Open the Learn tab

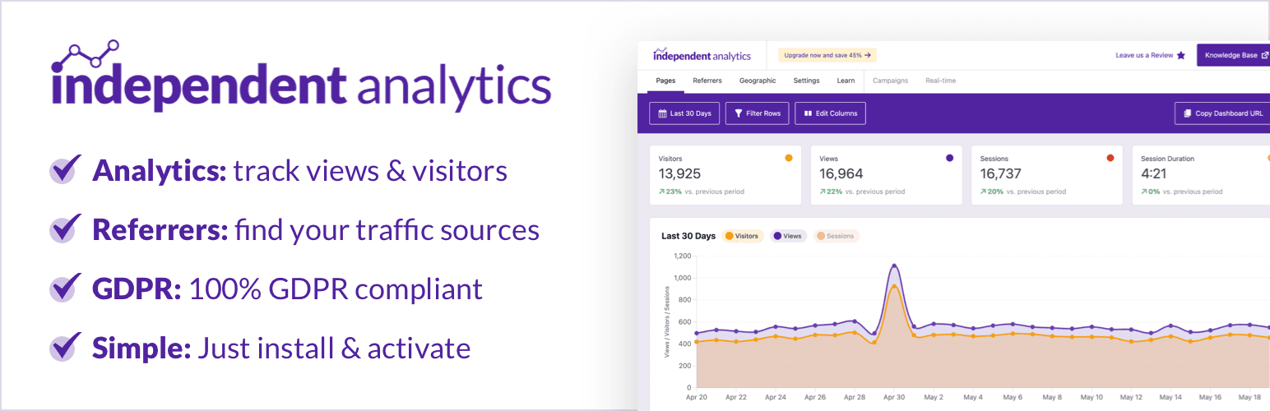846,81
